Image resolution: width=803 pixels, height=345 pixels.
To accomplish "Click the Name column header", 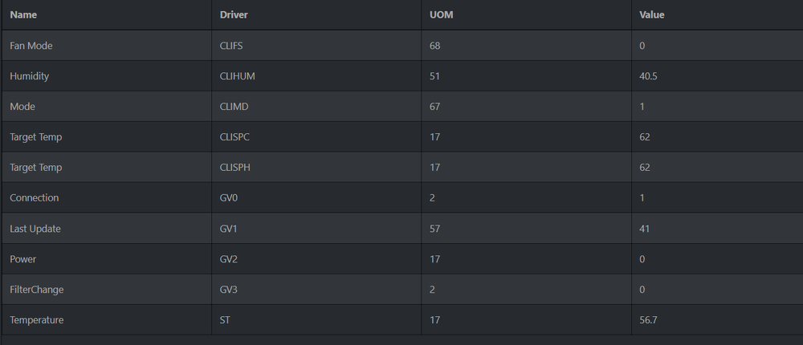I will coord(23,15).
